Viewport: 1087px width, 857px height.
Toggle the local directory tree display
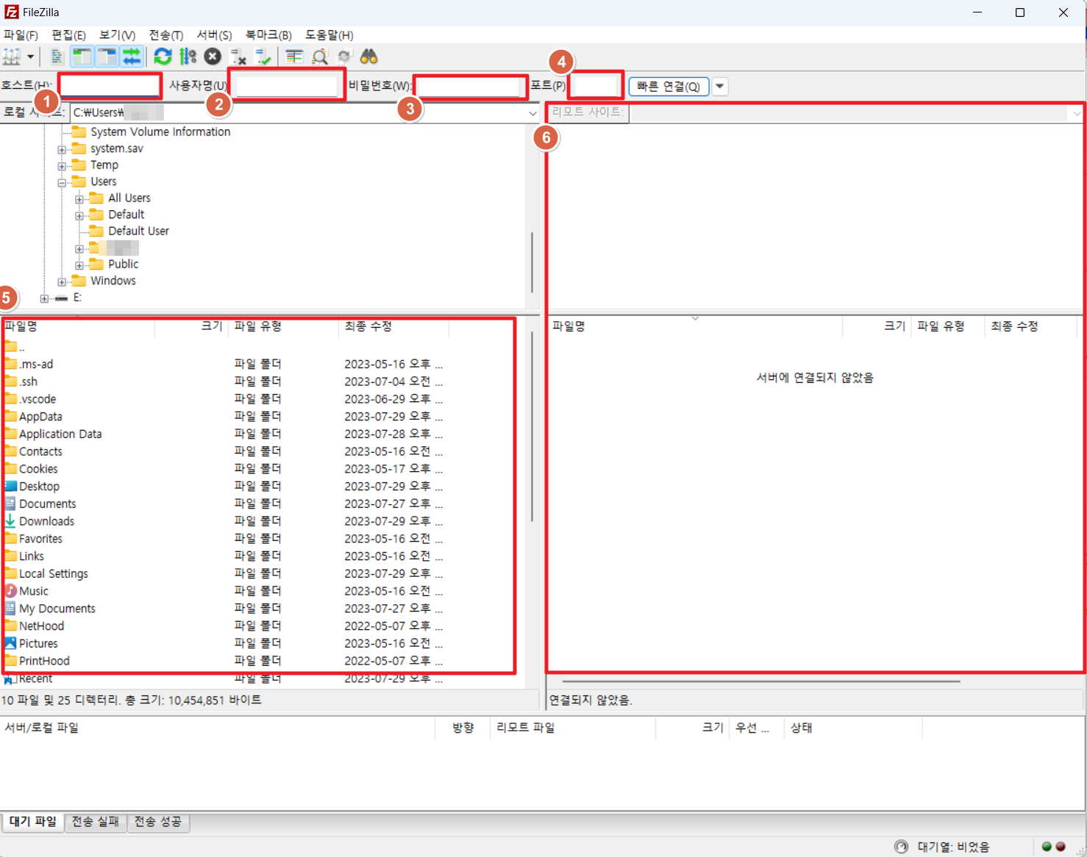82,57
